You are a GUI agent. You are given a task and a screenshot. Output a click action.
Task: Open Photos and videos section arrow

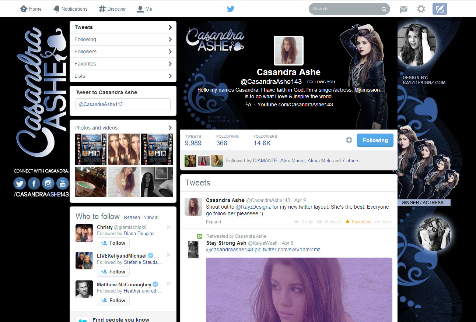(170, 128)
